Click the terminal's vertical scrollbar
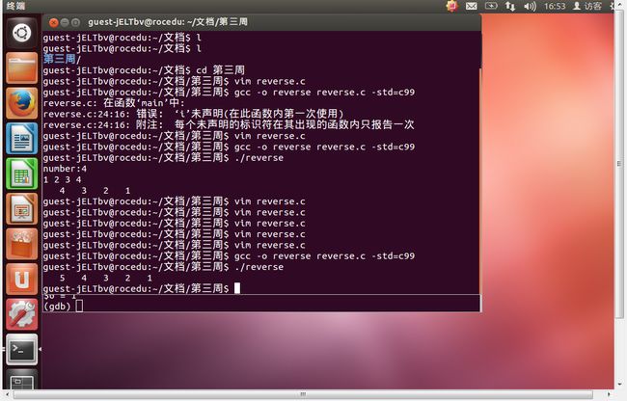Screen dimensions: 627x401 point(480,179)
